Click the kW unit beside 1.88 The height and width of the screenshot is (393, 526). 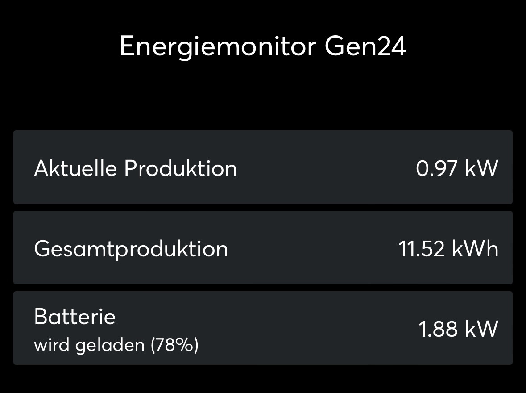point(481,329)
